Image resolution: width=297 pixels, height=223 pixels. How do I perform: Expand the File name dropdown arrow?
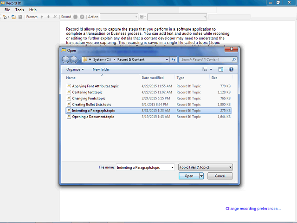tap(172, 167)
